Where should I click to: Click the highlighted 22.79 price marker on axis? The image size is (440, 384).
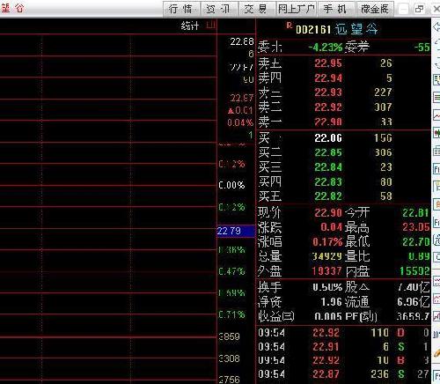(x=236, y=231)
